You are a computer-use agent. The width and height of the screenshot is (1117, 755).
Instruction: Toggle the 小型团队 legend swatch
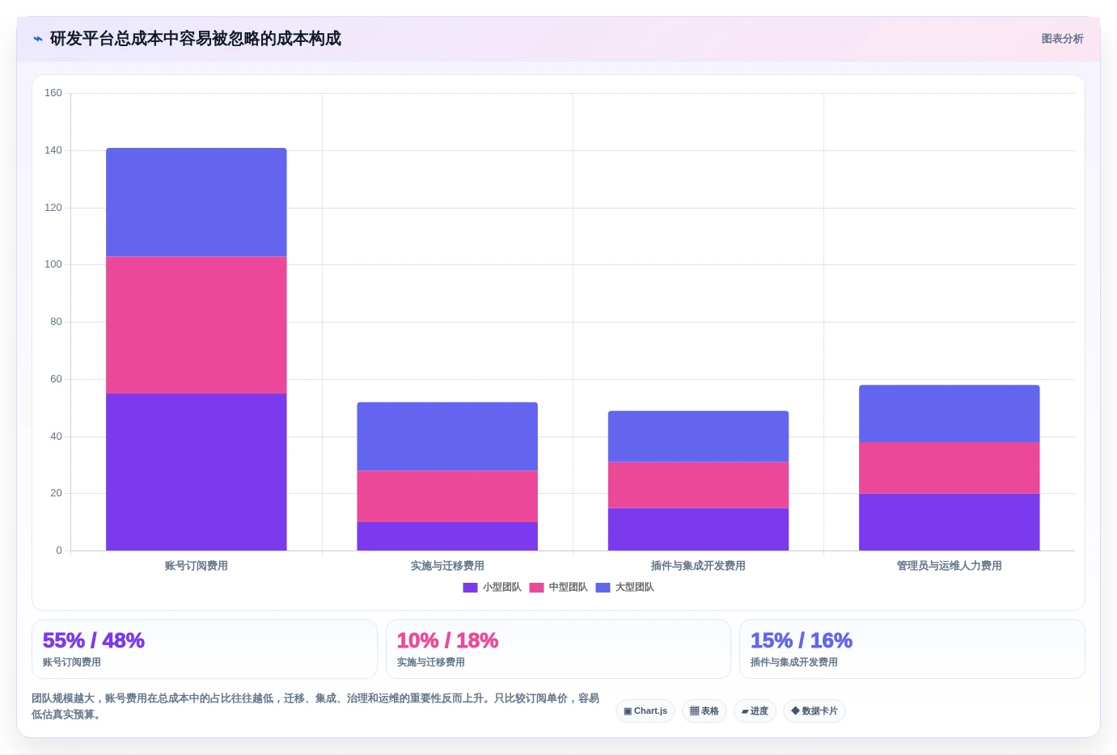click(470, 588)
